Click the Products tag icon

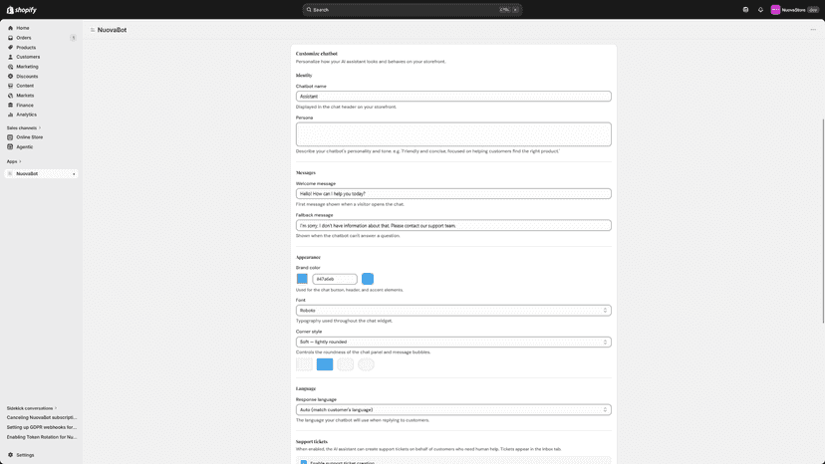tap(10, 48)
